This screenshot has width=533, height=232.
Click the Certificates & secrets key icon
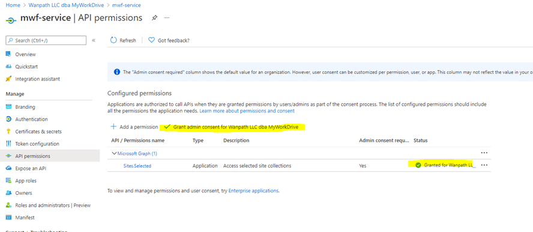(x=9, y=131)
